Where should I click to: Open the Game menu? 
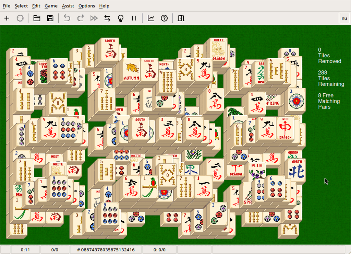tap(51, 6)
